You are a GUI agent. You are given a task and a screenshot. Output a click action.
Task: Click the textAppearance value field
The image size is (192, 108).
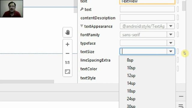tap(143, 26)
